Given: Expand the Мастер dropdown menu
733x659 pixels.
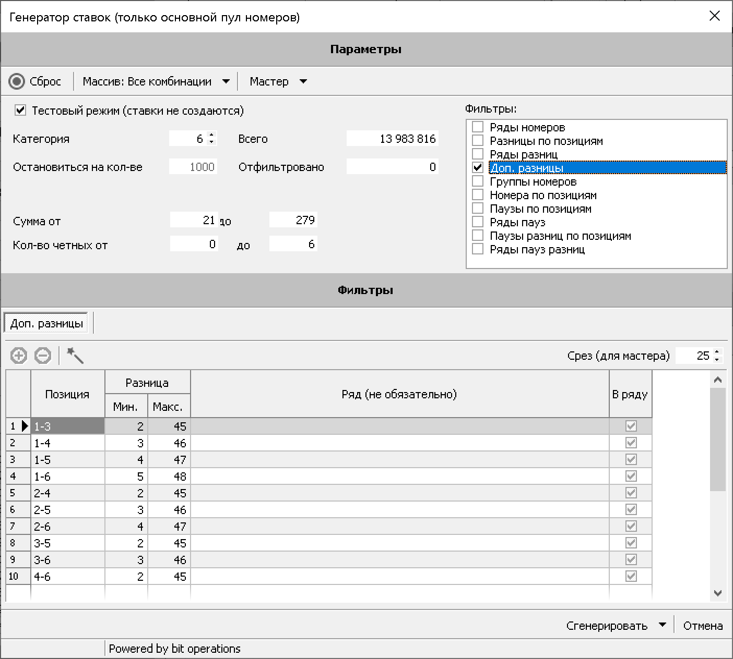Looking at the screenshot, I should pos(303,81).
